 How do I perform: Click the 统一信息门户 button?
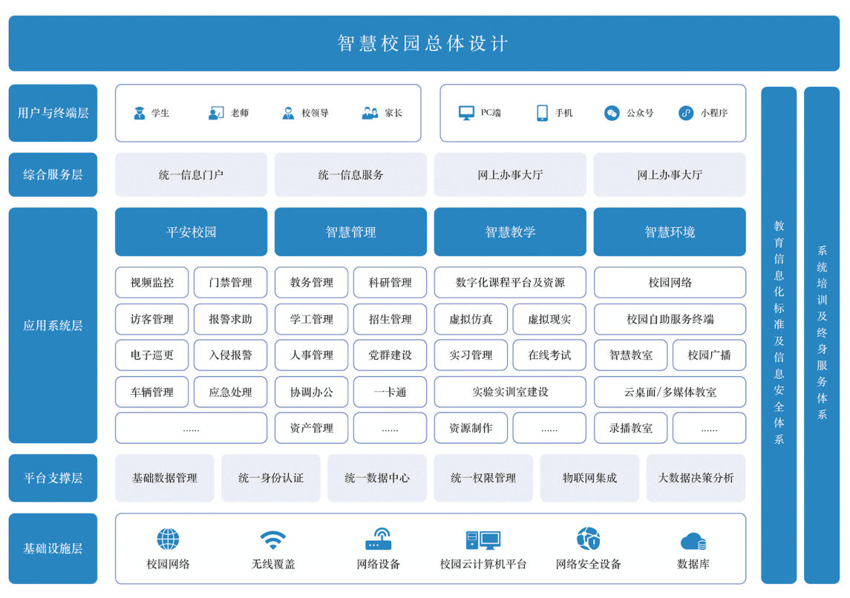[191, 175]
